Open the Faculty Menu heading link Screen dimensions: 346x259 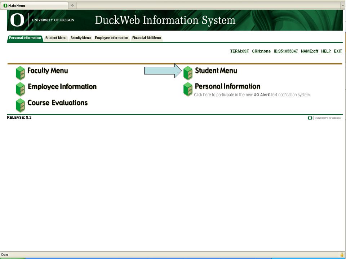click(48, 71)
